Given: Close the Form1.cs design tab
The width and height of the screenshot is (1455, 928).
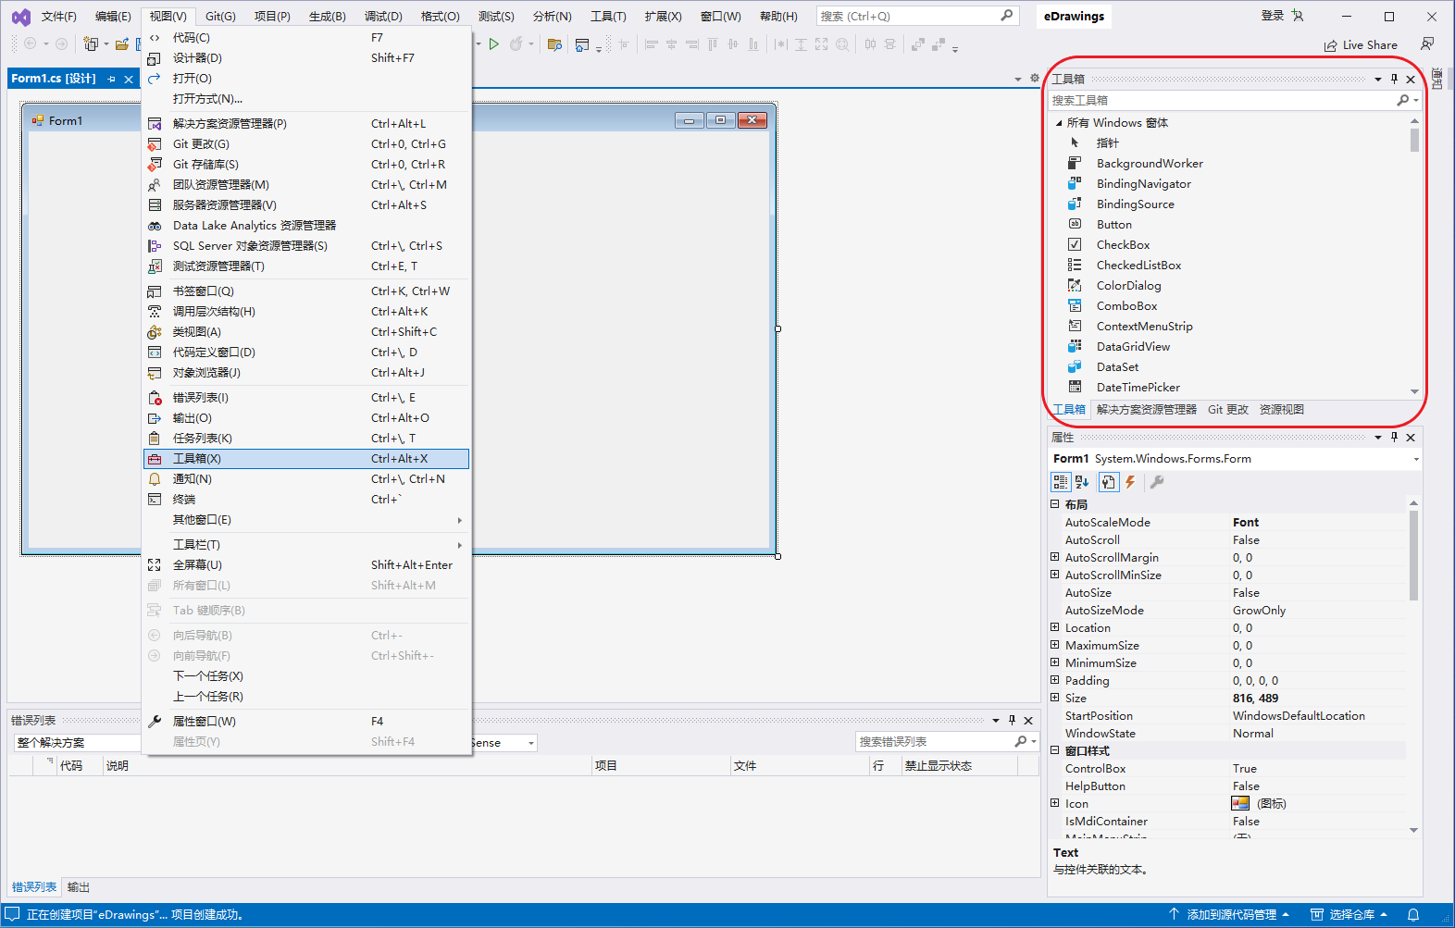Looking at the screenshot, I should point(129,80).
